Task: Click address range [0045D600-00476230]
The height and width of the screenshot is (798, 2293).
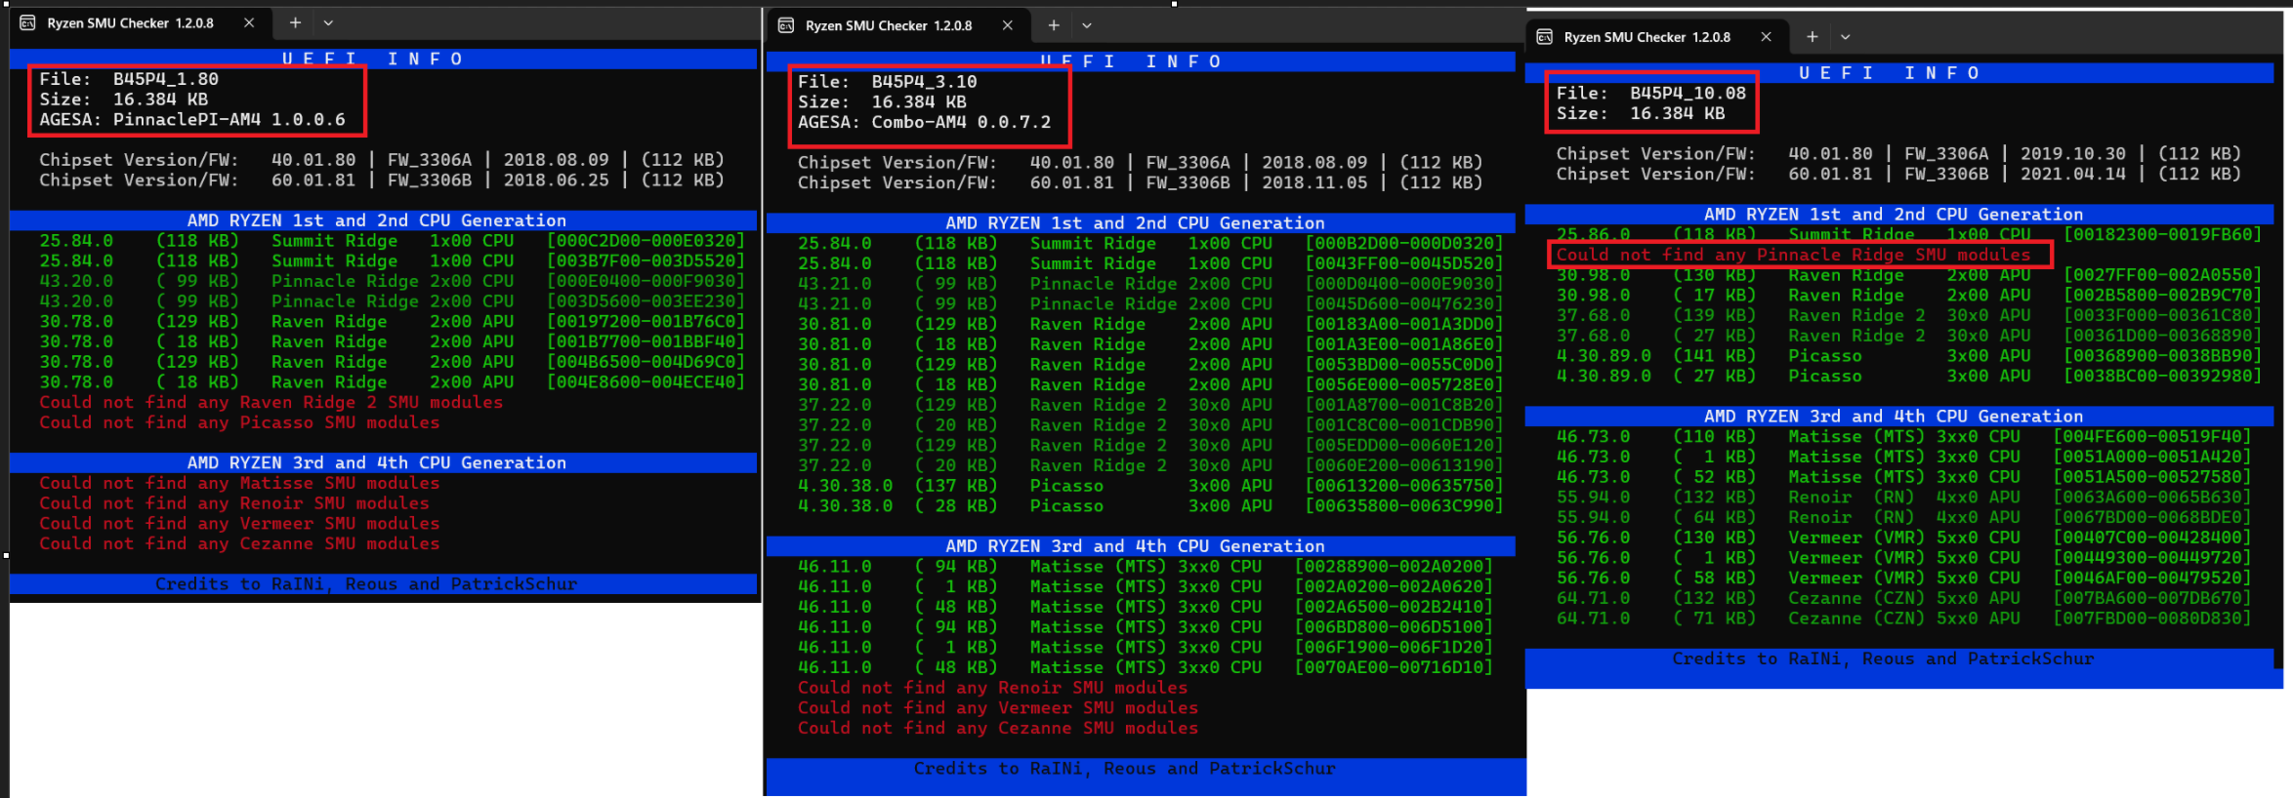Action: click(x=1404, y=304)
